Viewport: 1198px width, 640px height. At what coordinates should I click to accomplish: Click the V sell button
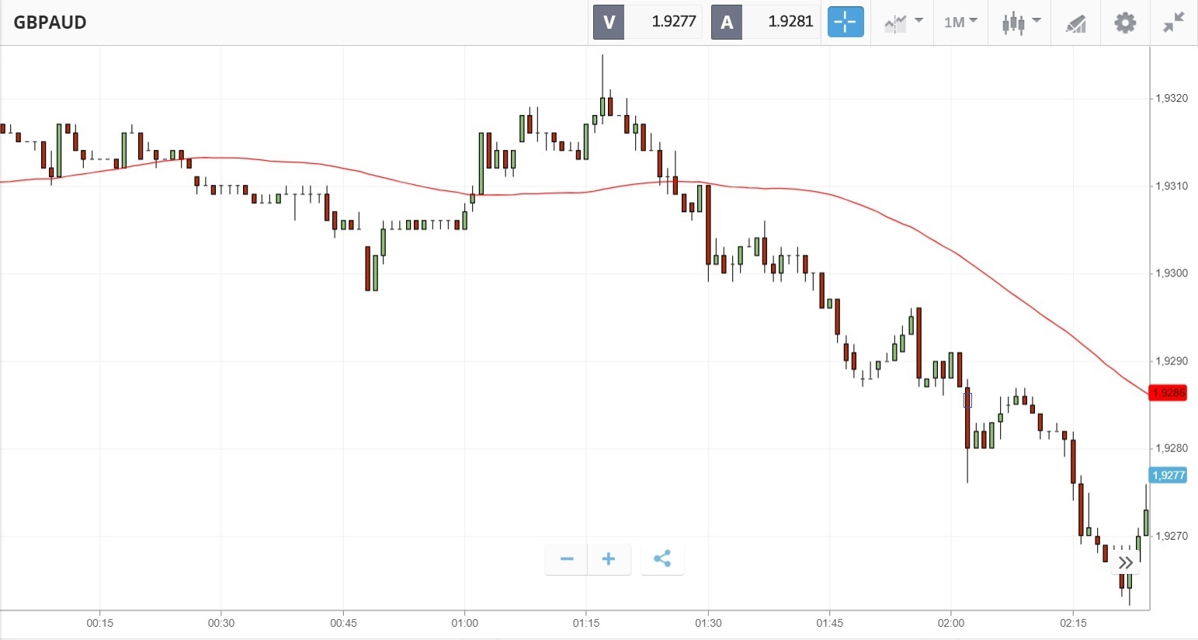[609, 22]
